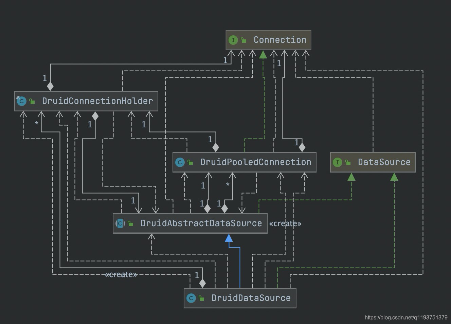Click the green lock icon on DruidDataSource

point(201,298)
